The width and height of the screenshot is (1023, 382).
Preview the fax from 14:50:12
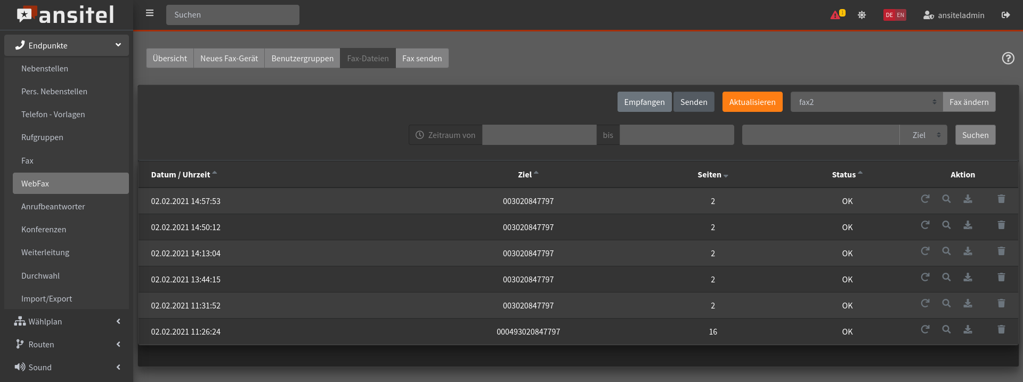click(946, 225)
